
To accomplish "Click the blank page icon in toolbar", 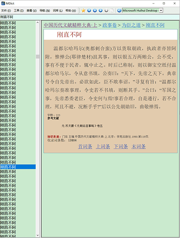I will pos(112,10).
